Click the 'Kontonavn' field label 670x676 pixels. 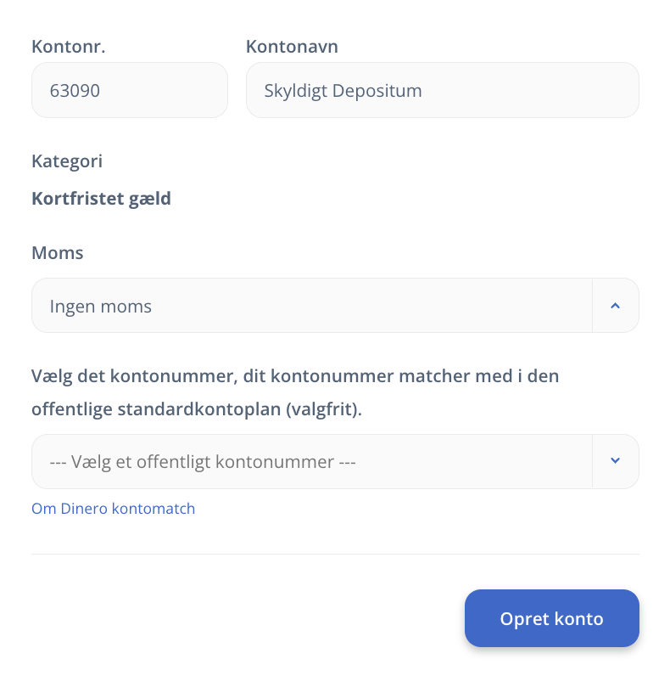pyautogui.click(x=292, y=47)
